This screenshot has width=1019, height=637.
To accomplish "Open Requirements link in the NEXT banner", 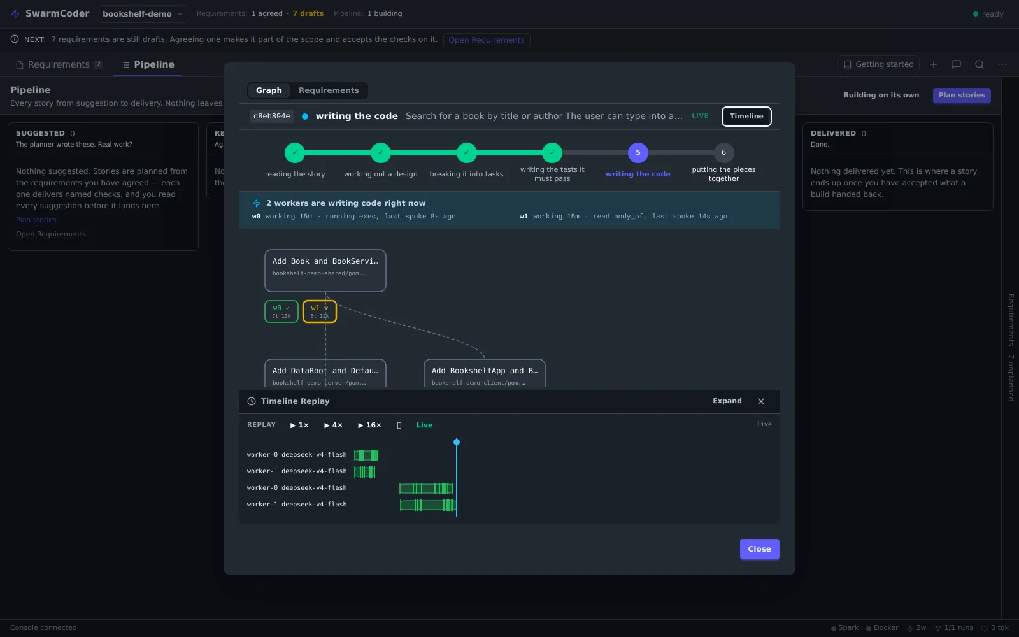I will pos(487,40).
